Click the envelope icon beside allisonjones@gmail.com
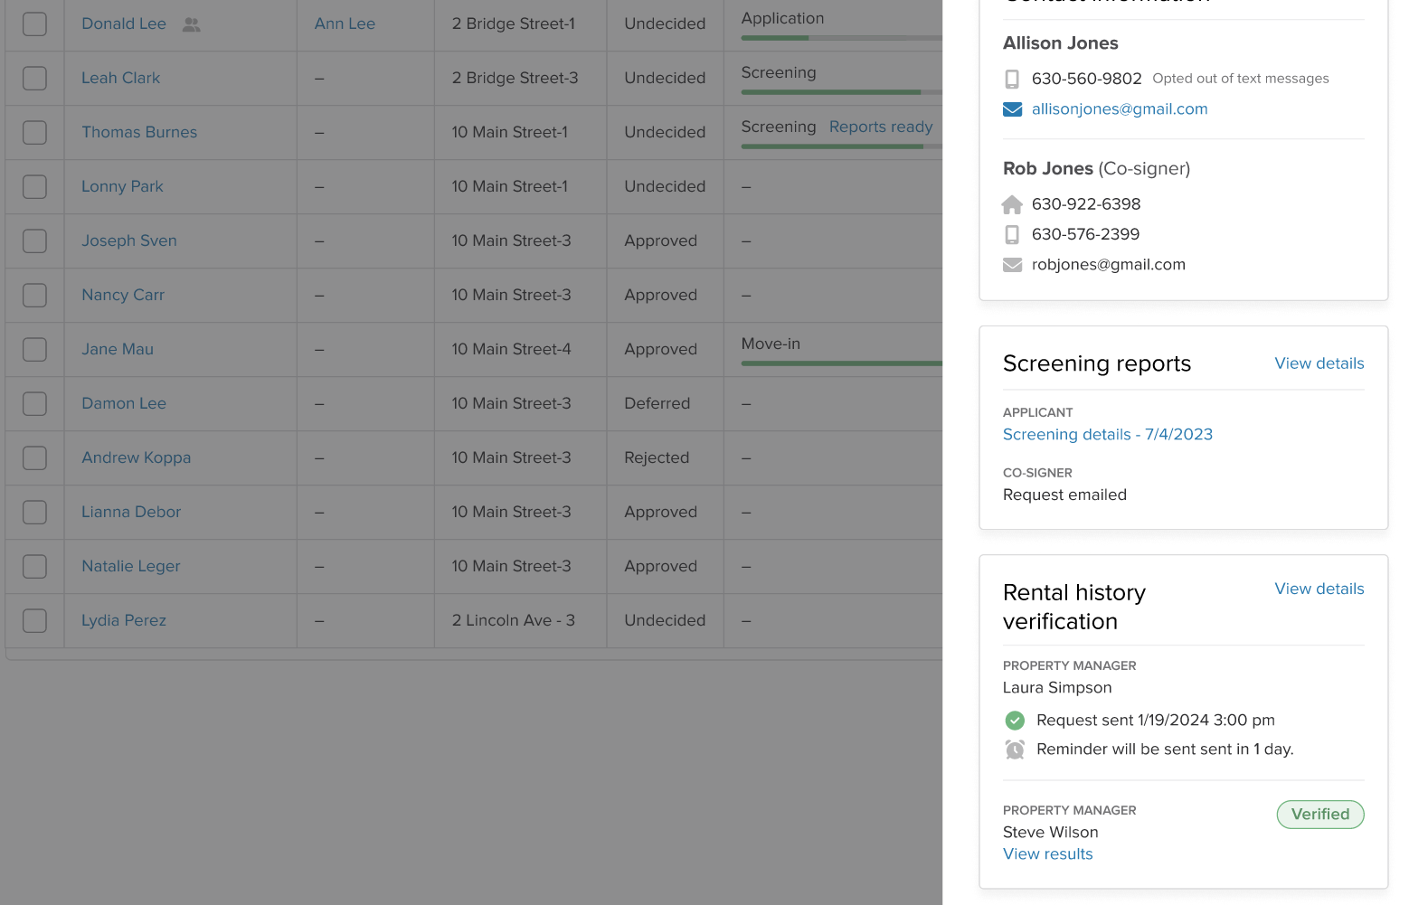The height and width of the screenshot is (905, 1409). click(x=1012, y=109)
